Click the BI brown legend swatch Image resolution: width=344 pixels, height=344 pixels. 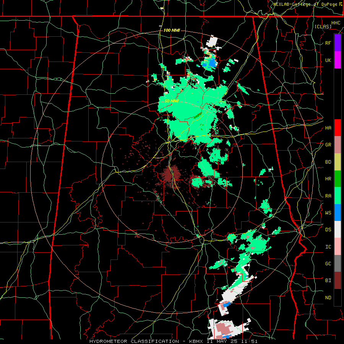(x=338, y=281)
